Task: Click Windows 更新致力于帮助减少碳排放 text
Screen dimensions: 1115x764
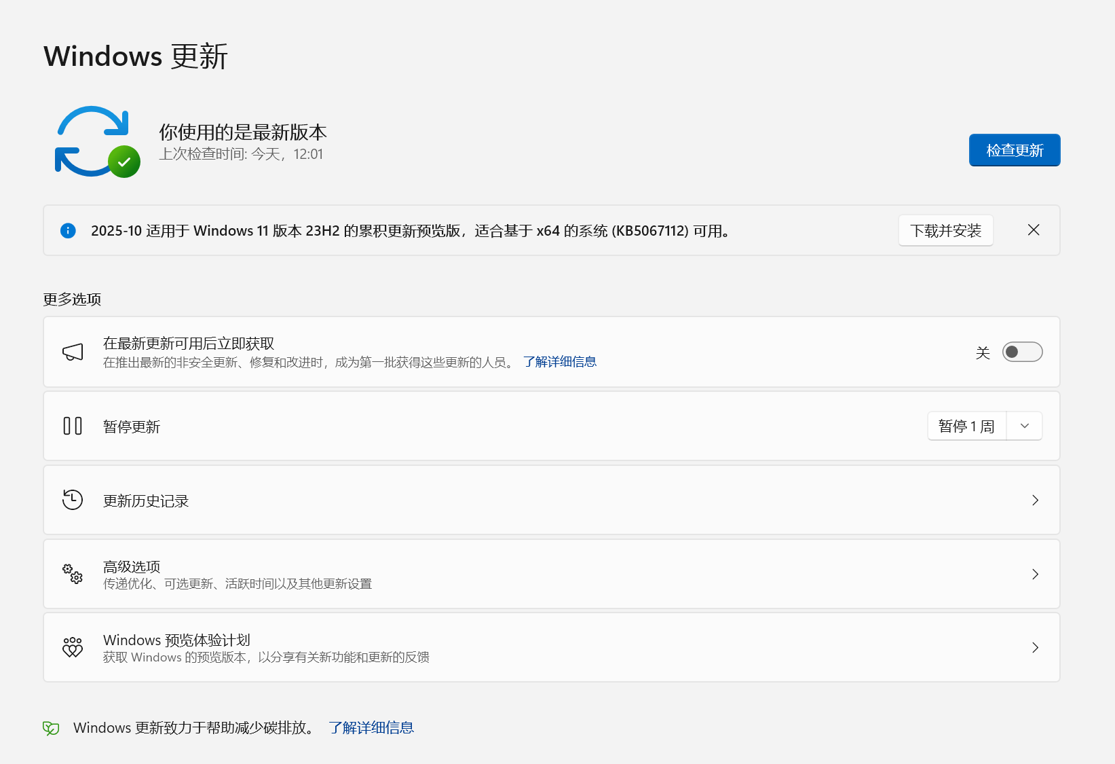Action: pos(195,728)
